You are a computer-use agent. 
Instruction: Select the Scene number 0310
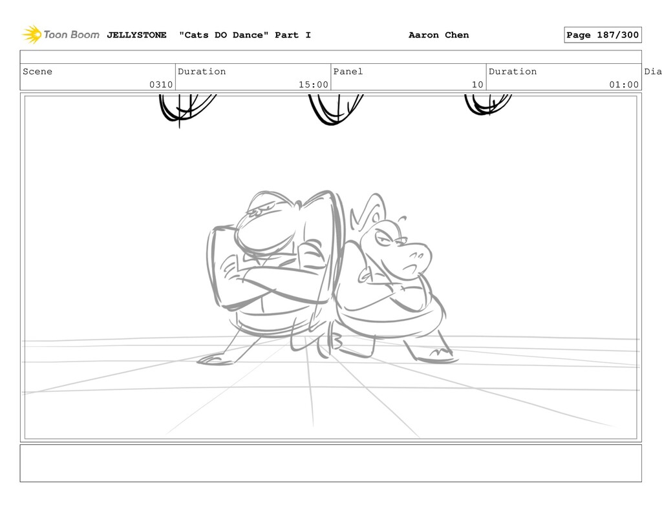pyautogui.click(x=161, y=85)
